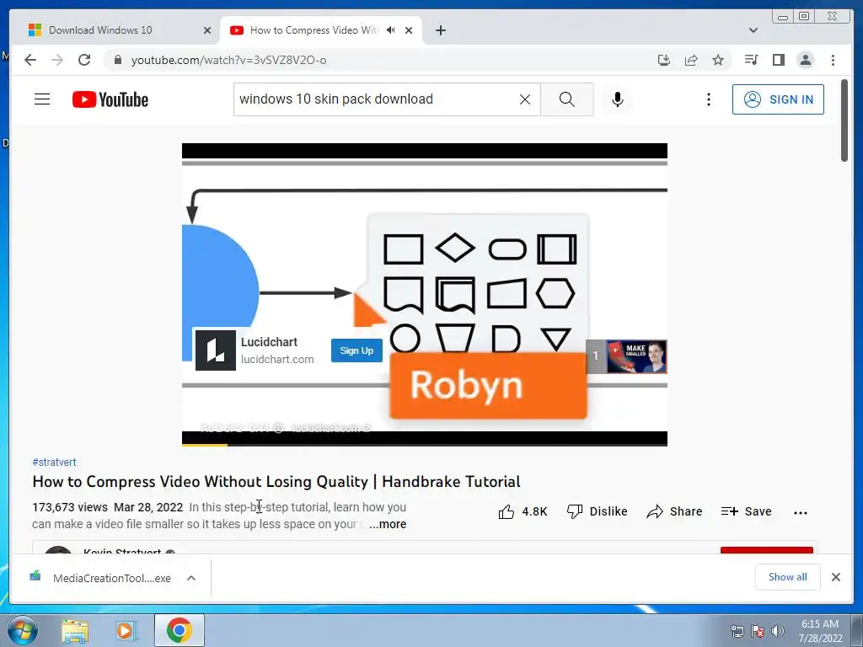Click the share page icon in address bar
This screenshot has width=863, height=647.
click(691, 60)
